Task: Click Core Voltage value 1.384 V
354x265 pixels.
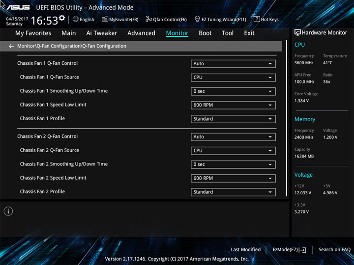Action: coord(301,101)
